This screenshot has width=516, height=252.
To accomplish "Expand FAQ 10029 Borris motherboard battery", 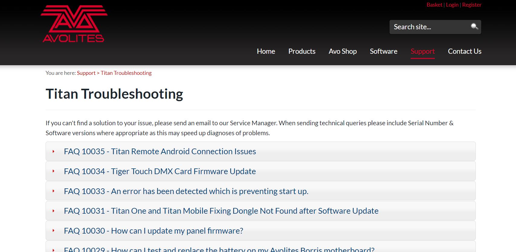I will [x=261, y=247].
